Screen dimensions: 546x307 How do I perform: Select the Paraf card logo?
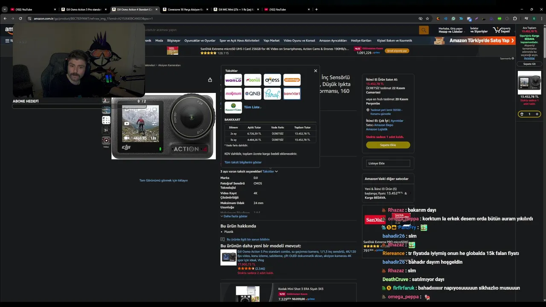272,93
